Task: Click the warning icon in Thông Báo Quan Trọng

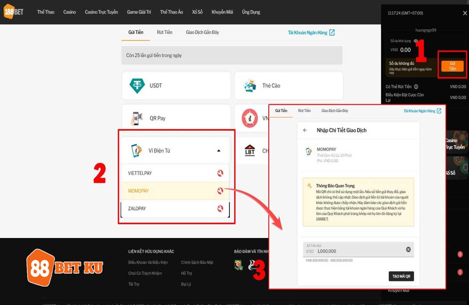Action: (x=309, y=186)
